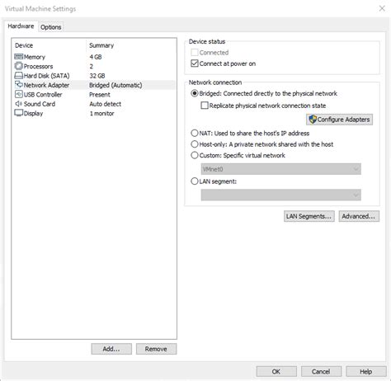Click the Hard Disk (SATA) drive icon

[18, 76]
